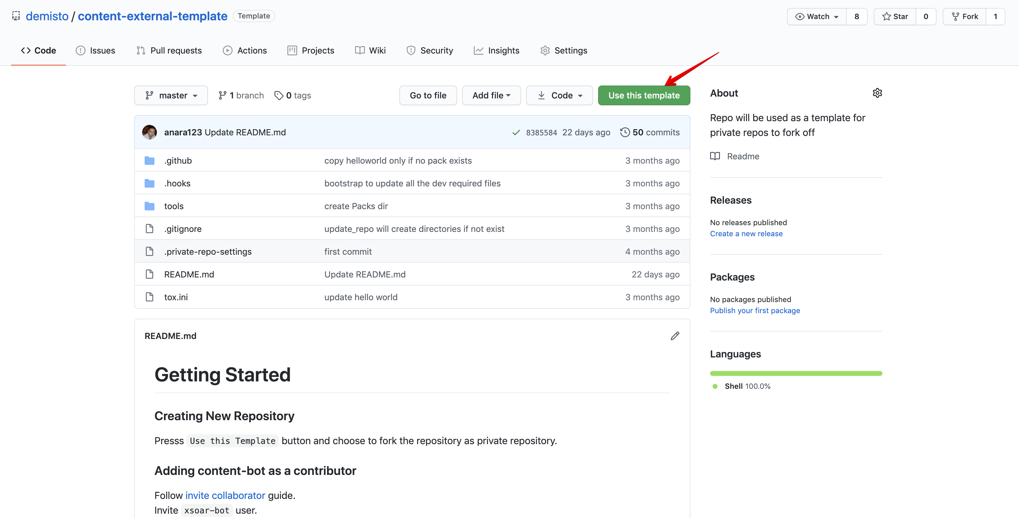Switch to the Security tab

tap(430, 51)
